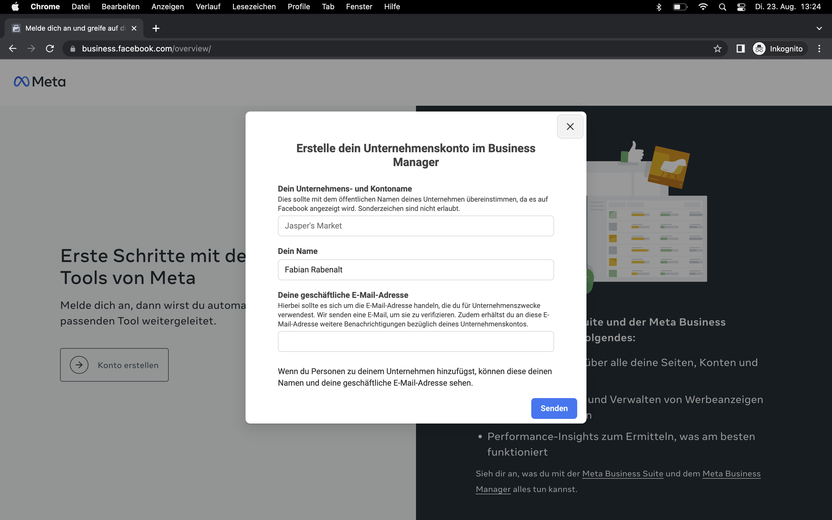Click the Meta Business Suite link
The image size is (832, 520).
622,473
